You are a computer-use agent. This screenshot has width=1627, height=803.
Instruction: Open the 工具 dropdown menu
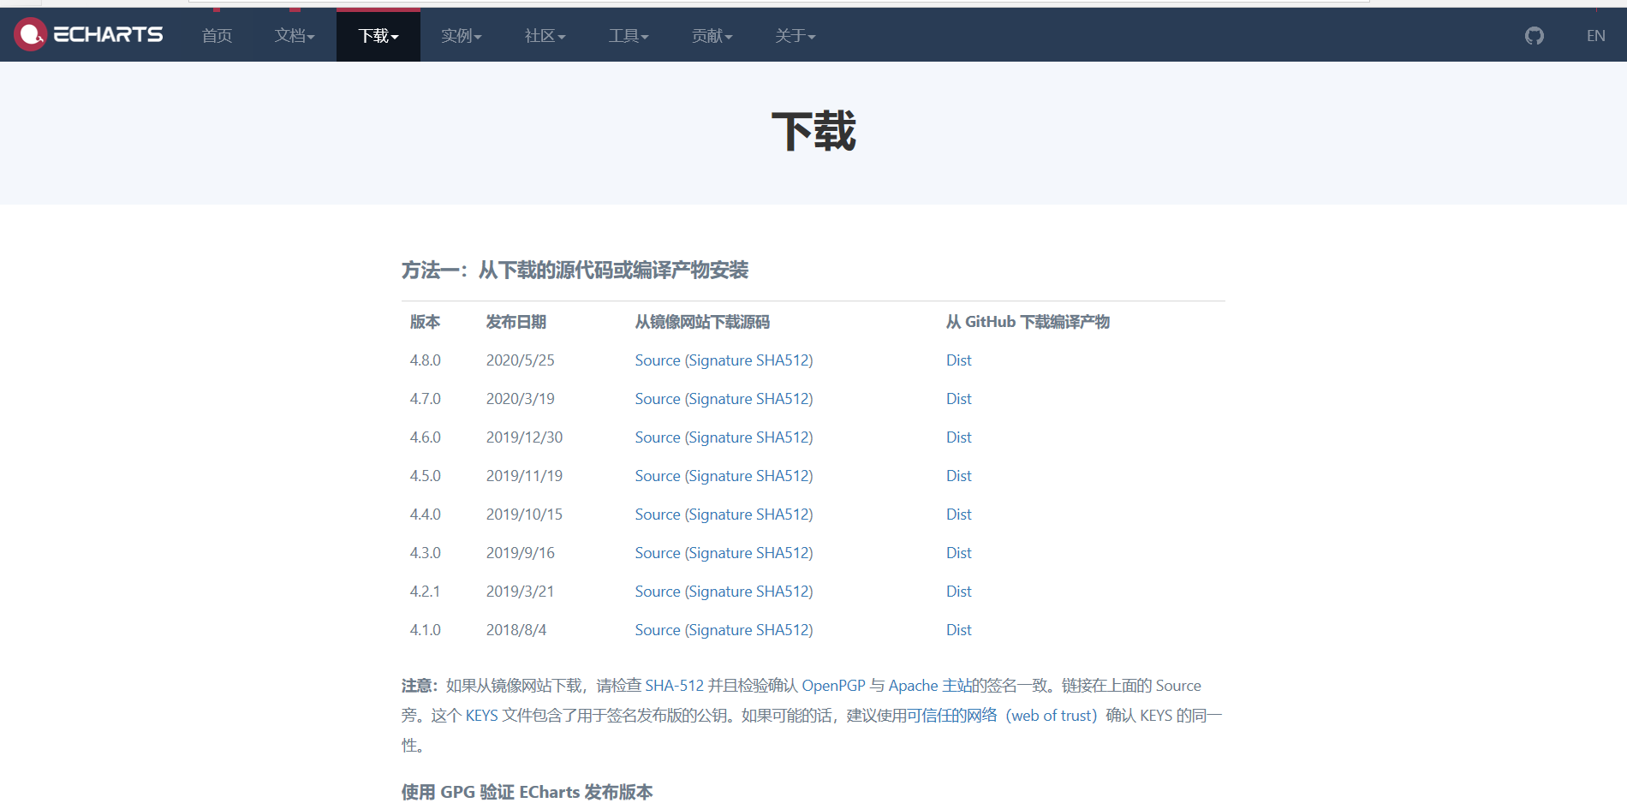(x=629, y=35)
